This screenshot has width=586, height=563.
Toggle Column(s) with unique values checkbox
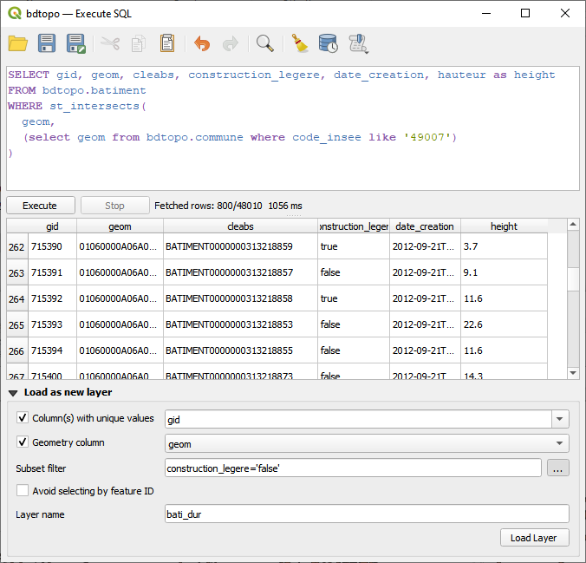23,418
